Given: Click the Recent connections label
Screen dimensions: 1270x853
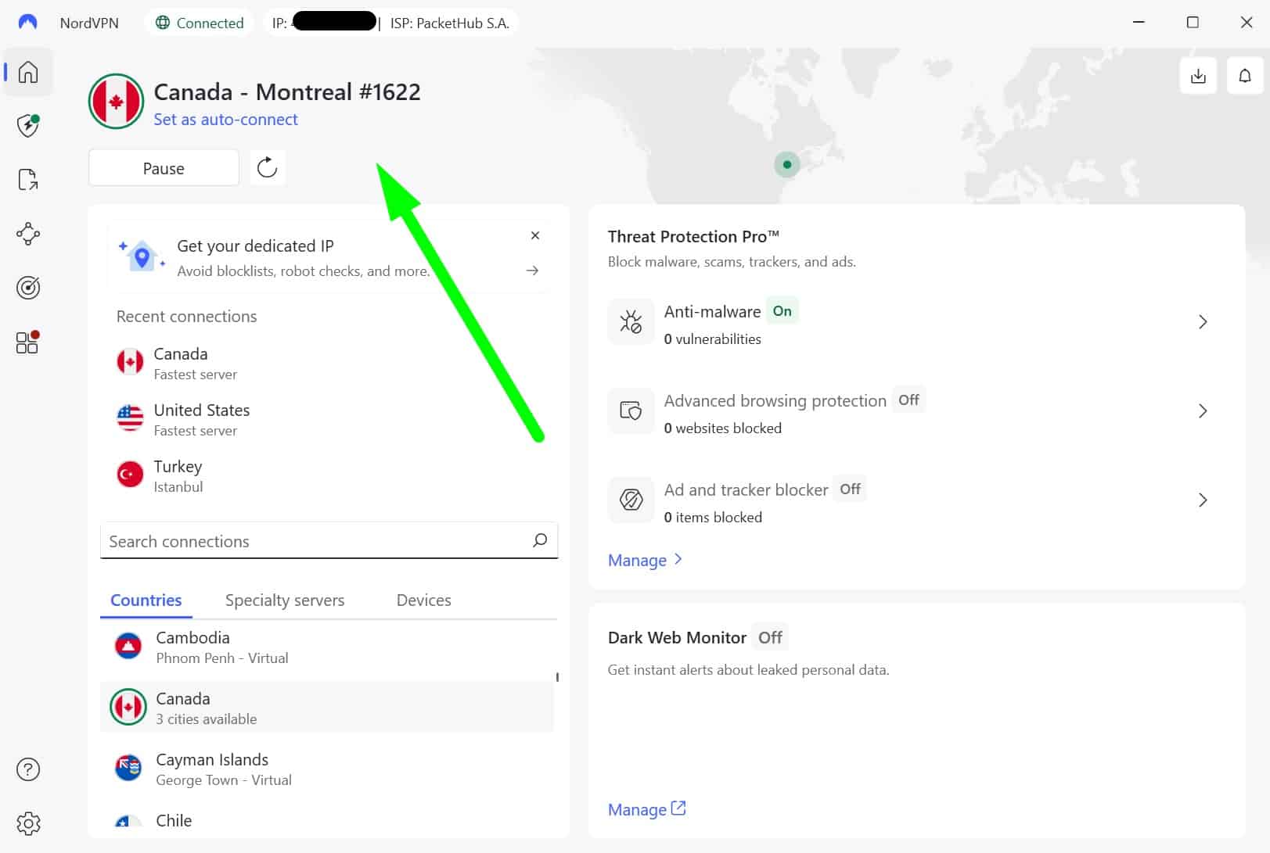Looking at the screenshot, I should pos(186,317).
